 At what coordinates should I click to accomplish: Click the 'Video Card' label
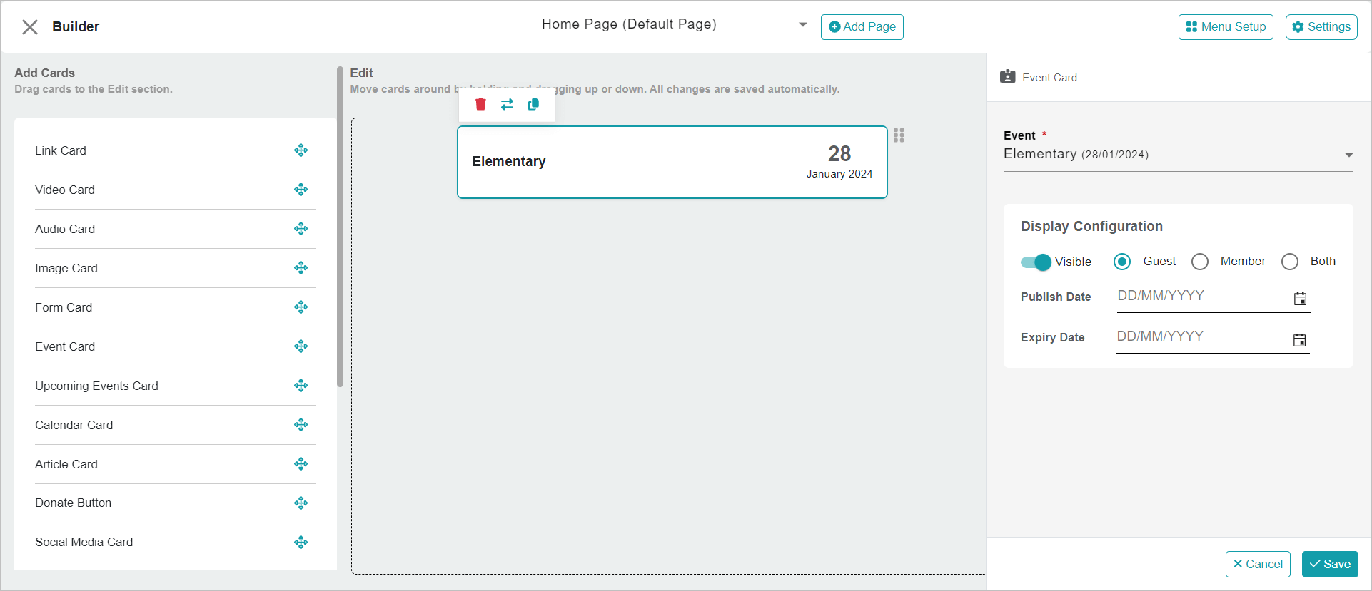click(x=65, y=190)
